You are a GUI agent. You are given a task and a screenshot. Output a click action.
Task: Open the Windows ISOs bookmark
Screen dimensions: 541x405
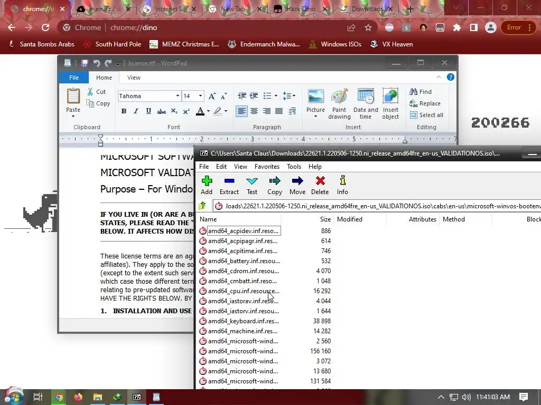pyautogui.click(x=335, y=44)
